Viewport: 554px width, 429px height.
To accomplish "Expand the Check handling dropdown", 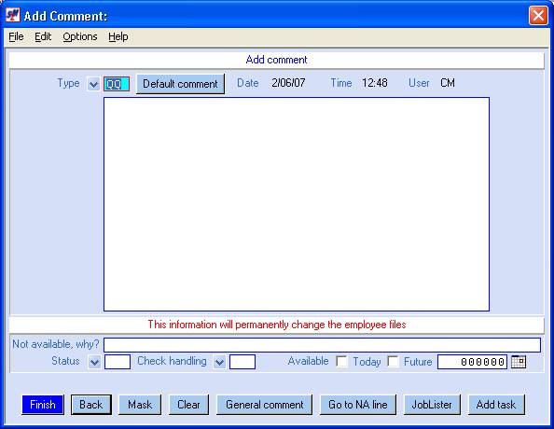I will (219, 362).
